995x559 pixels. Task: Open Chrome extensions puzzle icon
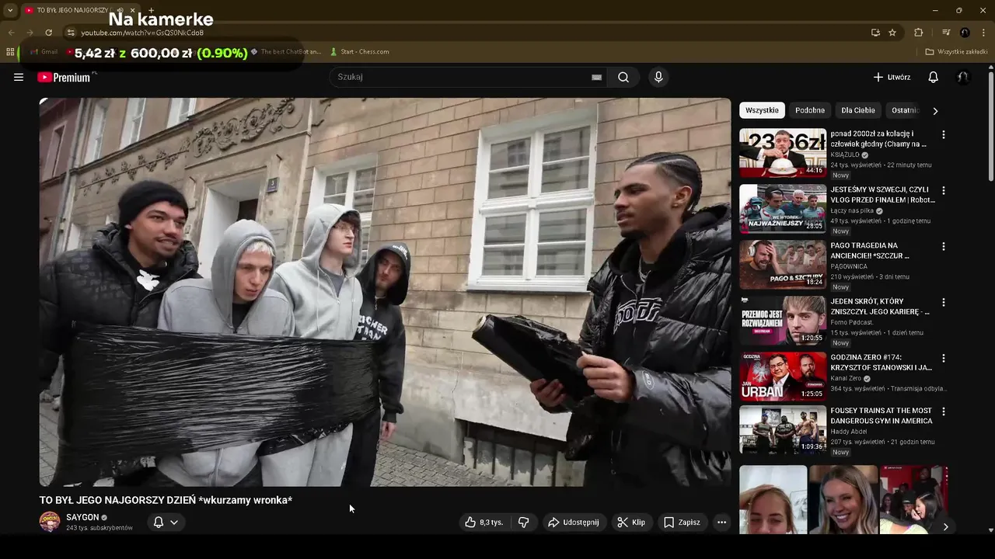919,33
